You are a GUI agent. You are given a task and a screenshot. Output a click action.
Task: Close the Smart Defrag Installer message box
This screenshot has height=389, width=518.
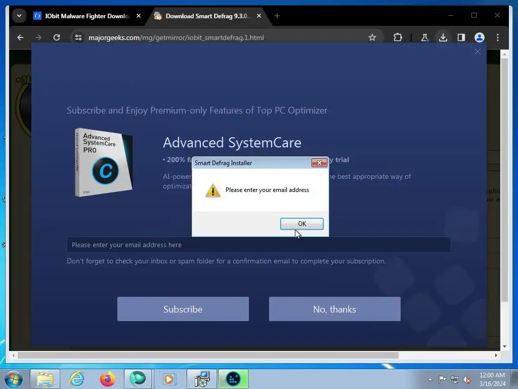point(319,163)
